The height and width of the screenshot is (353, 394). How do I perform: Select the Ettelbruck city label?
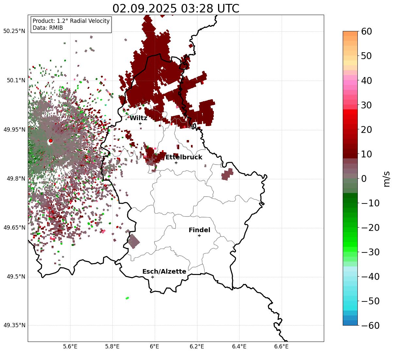point(184,157)
